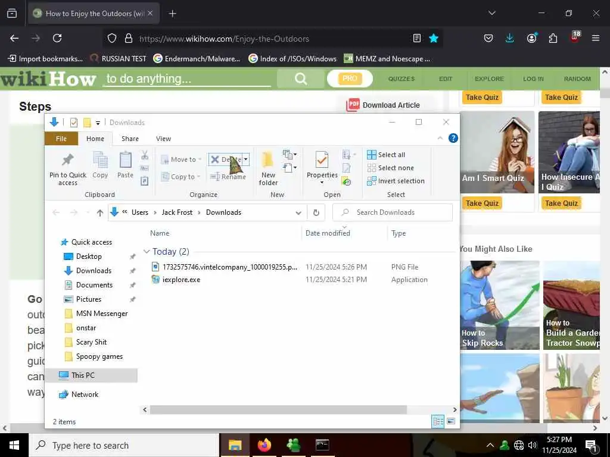Open Firefox account icon
Viewport: 610px width, 457px height.
coord(531,38)
